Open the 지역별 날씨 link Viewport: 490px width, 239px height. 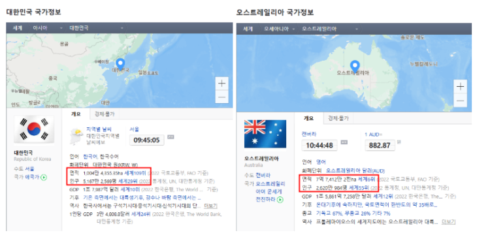click(x=99, y=129)
